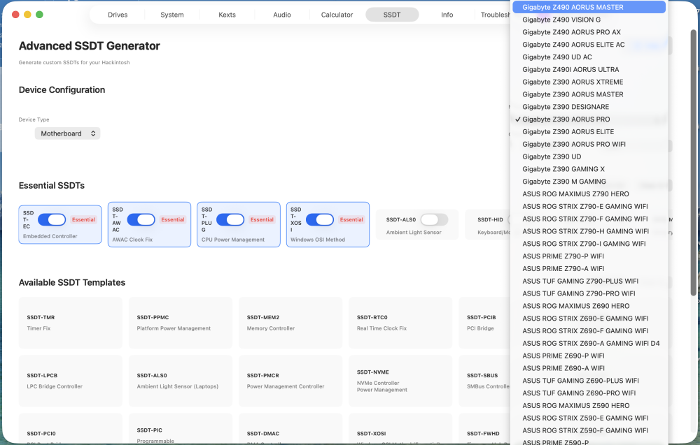This screenshot has height=445, width=700.
Task: Toggle the SSDT-AWAC Clock Fix switch
Action: (x=141, y=219)
